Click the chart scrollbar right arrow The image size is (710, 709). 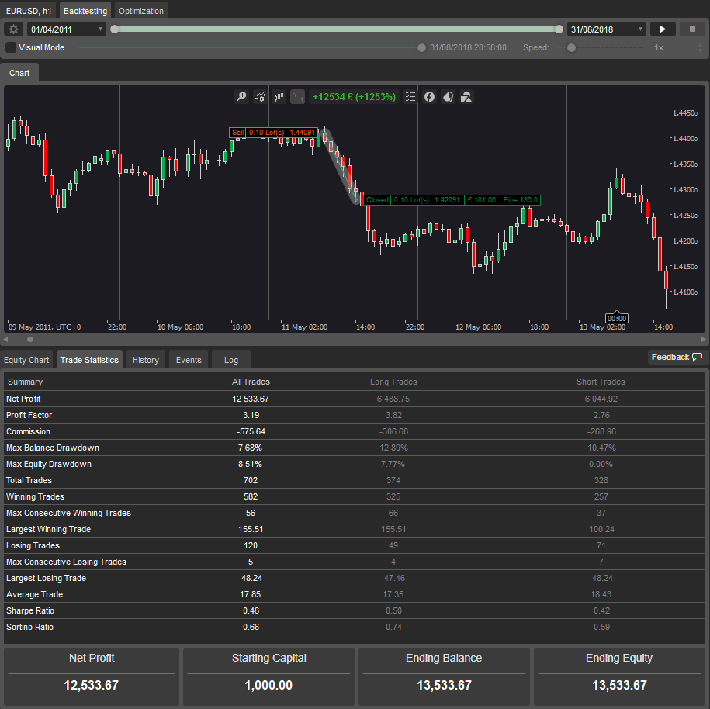click(x=703, y=339)
